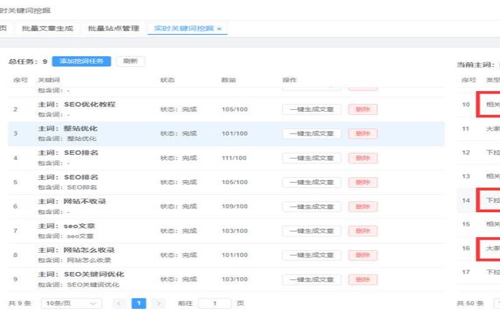Delete the 网站不收录 task
The image size is (500, 312).
click(363, 207)
